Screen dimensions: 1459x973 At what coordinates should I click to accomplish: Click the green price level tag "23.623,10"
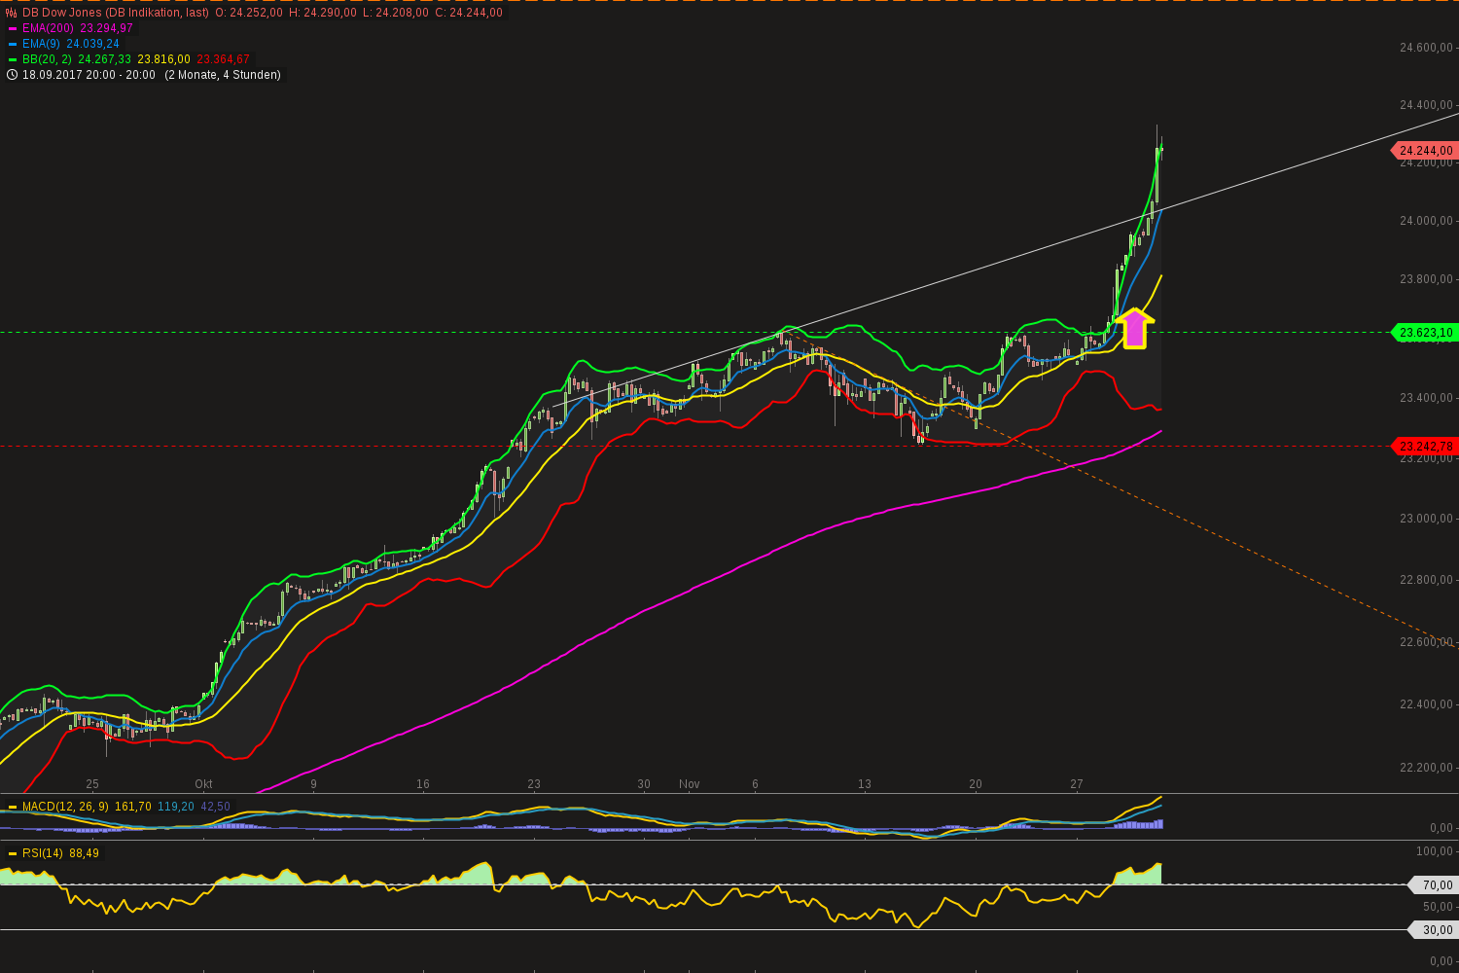point(1425,333)
